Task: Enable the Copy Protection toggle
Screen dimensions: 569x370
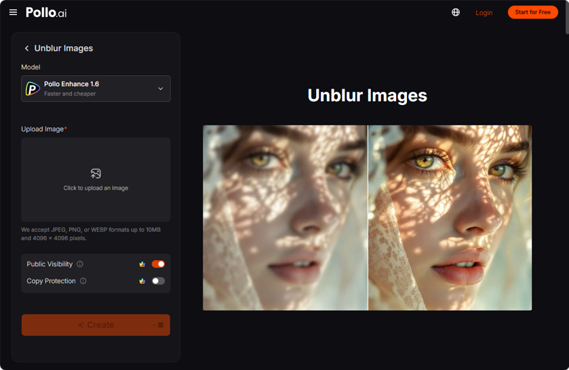Action: [158, 281]
